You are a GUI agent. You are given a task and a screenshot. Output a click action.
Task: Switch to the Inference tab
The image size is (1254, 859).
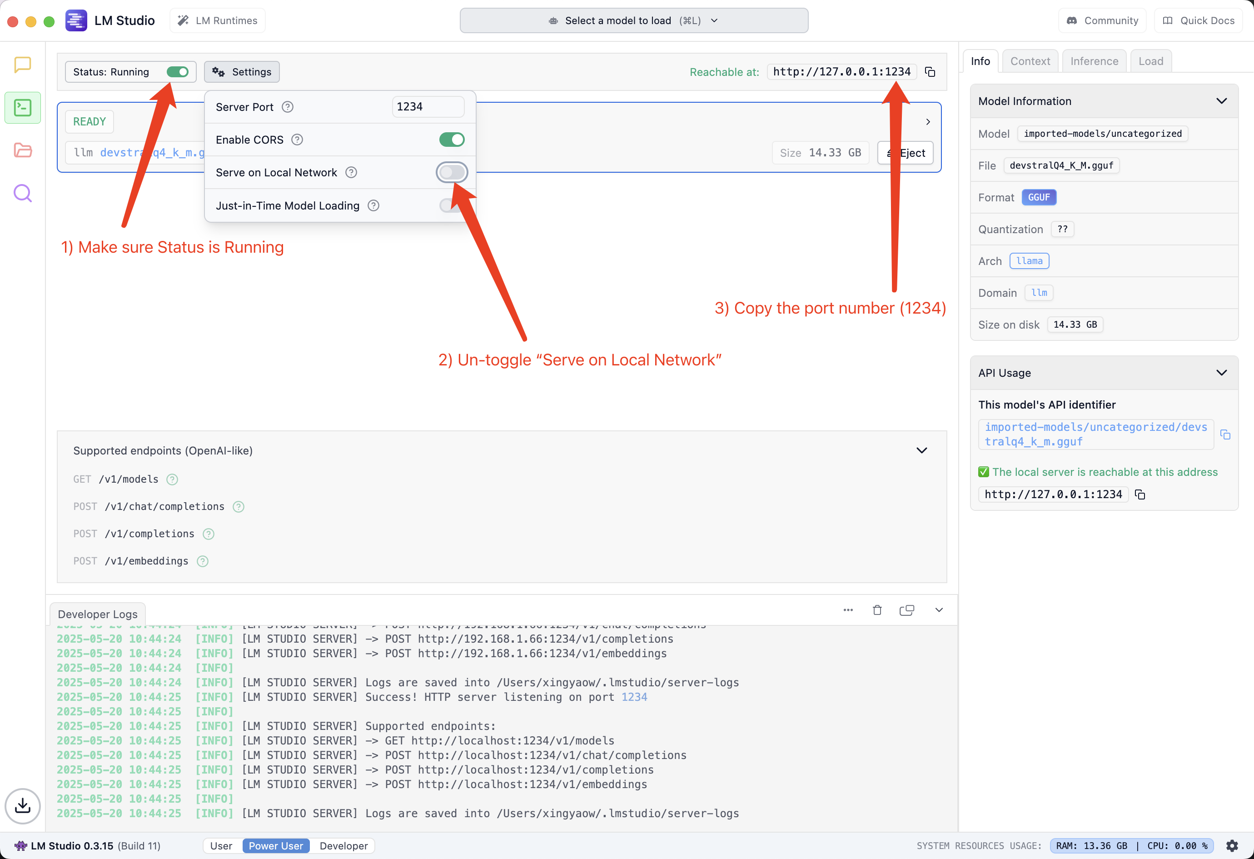click(x=1094, y=61)
